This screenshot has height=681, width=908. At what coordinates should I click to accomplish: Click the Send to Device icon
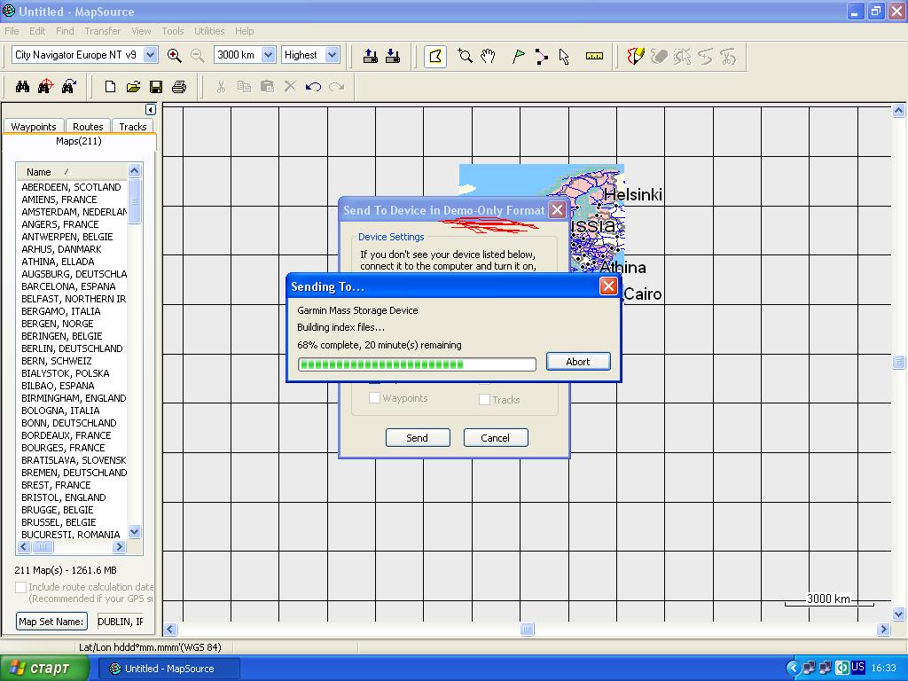371,56
